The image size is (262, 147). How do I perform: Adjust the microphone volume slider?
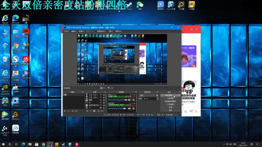pyautogui.click(x=118, y=100)
